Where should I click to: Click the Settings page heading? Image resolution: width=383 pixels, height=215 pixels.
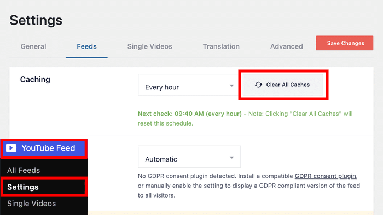pos(36,20)
